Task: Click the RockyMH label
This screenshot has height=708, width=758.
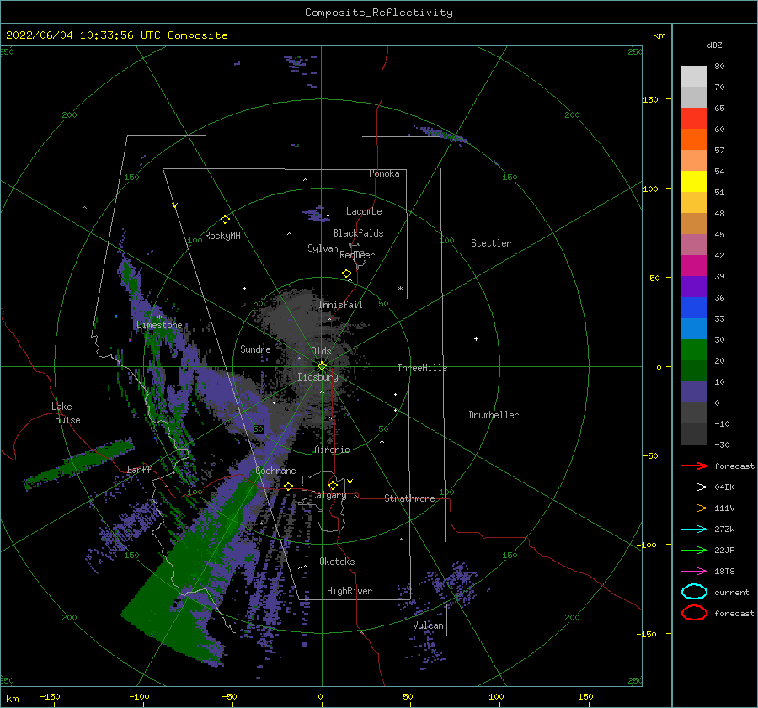Action: pos(222,236)
